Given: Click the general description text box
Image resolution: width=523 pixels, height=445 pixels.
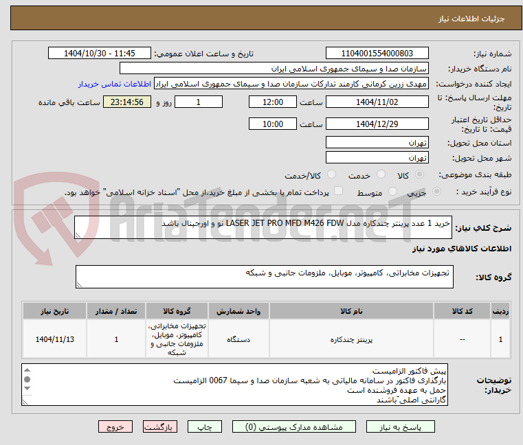Looking at the screenshot, I should click(x=263, y=227).
